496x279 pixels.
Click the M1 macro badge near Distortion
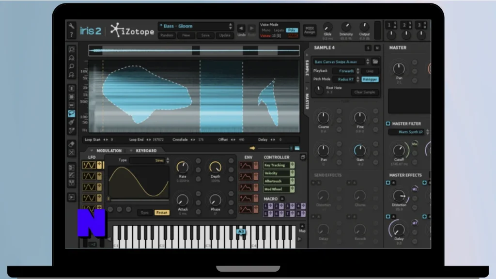tap(415, 189)
